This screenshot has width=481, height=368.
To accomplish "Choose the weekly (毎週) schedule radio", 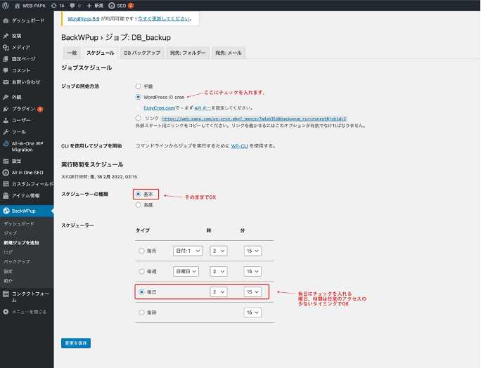I will pyautogui.click(x=142, y=271).
